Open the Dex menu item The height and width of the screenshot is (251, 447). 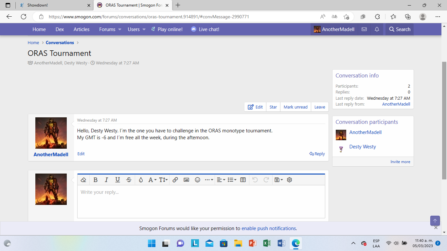(x=60, y=29)
